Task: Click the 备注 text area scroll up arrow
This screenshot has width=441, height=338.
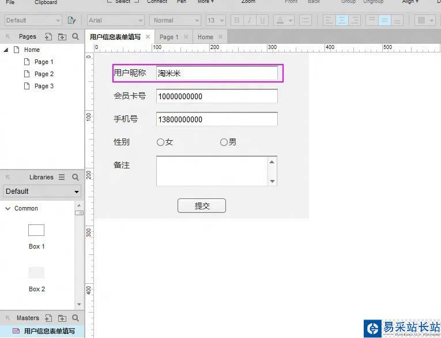Action: 272,162
